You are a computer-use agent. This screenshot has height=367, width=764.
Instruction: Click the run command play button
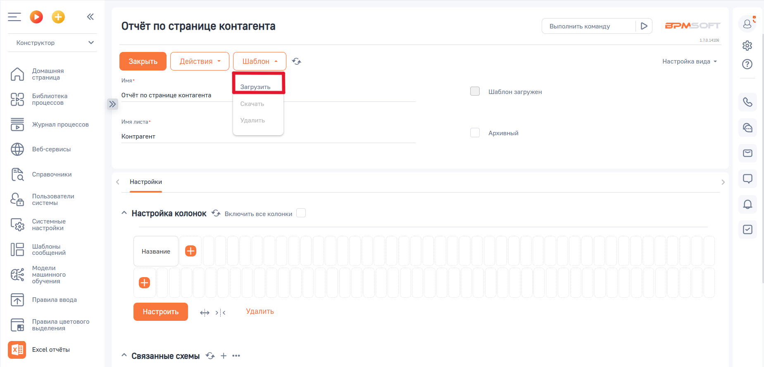point(644,26)
